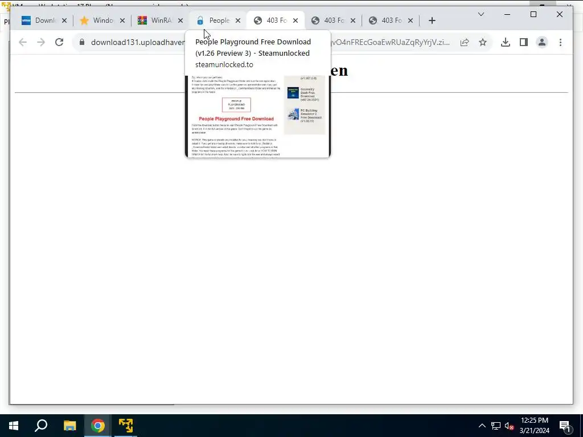This screenshot has width=583, height=437.
Task: Select the active 403 Forbidden tab
Action: pos(275,20)
